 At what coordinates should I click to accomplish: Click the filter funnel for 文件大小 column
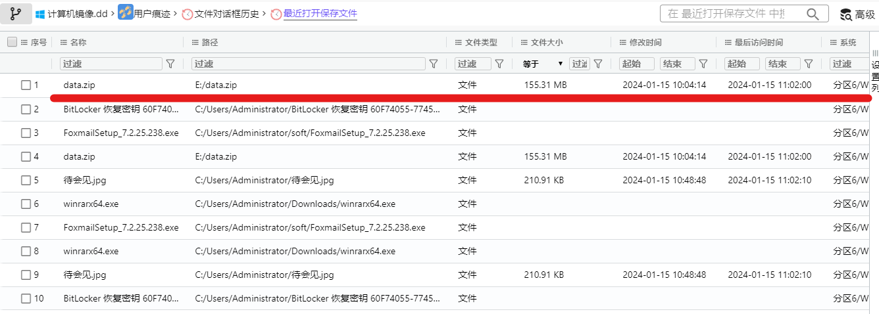[x=598, y=64]
